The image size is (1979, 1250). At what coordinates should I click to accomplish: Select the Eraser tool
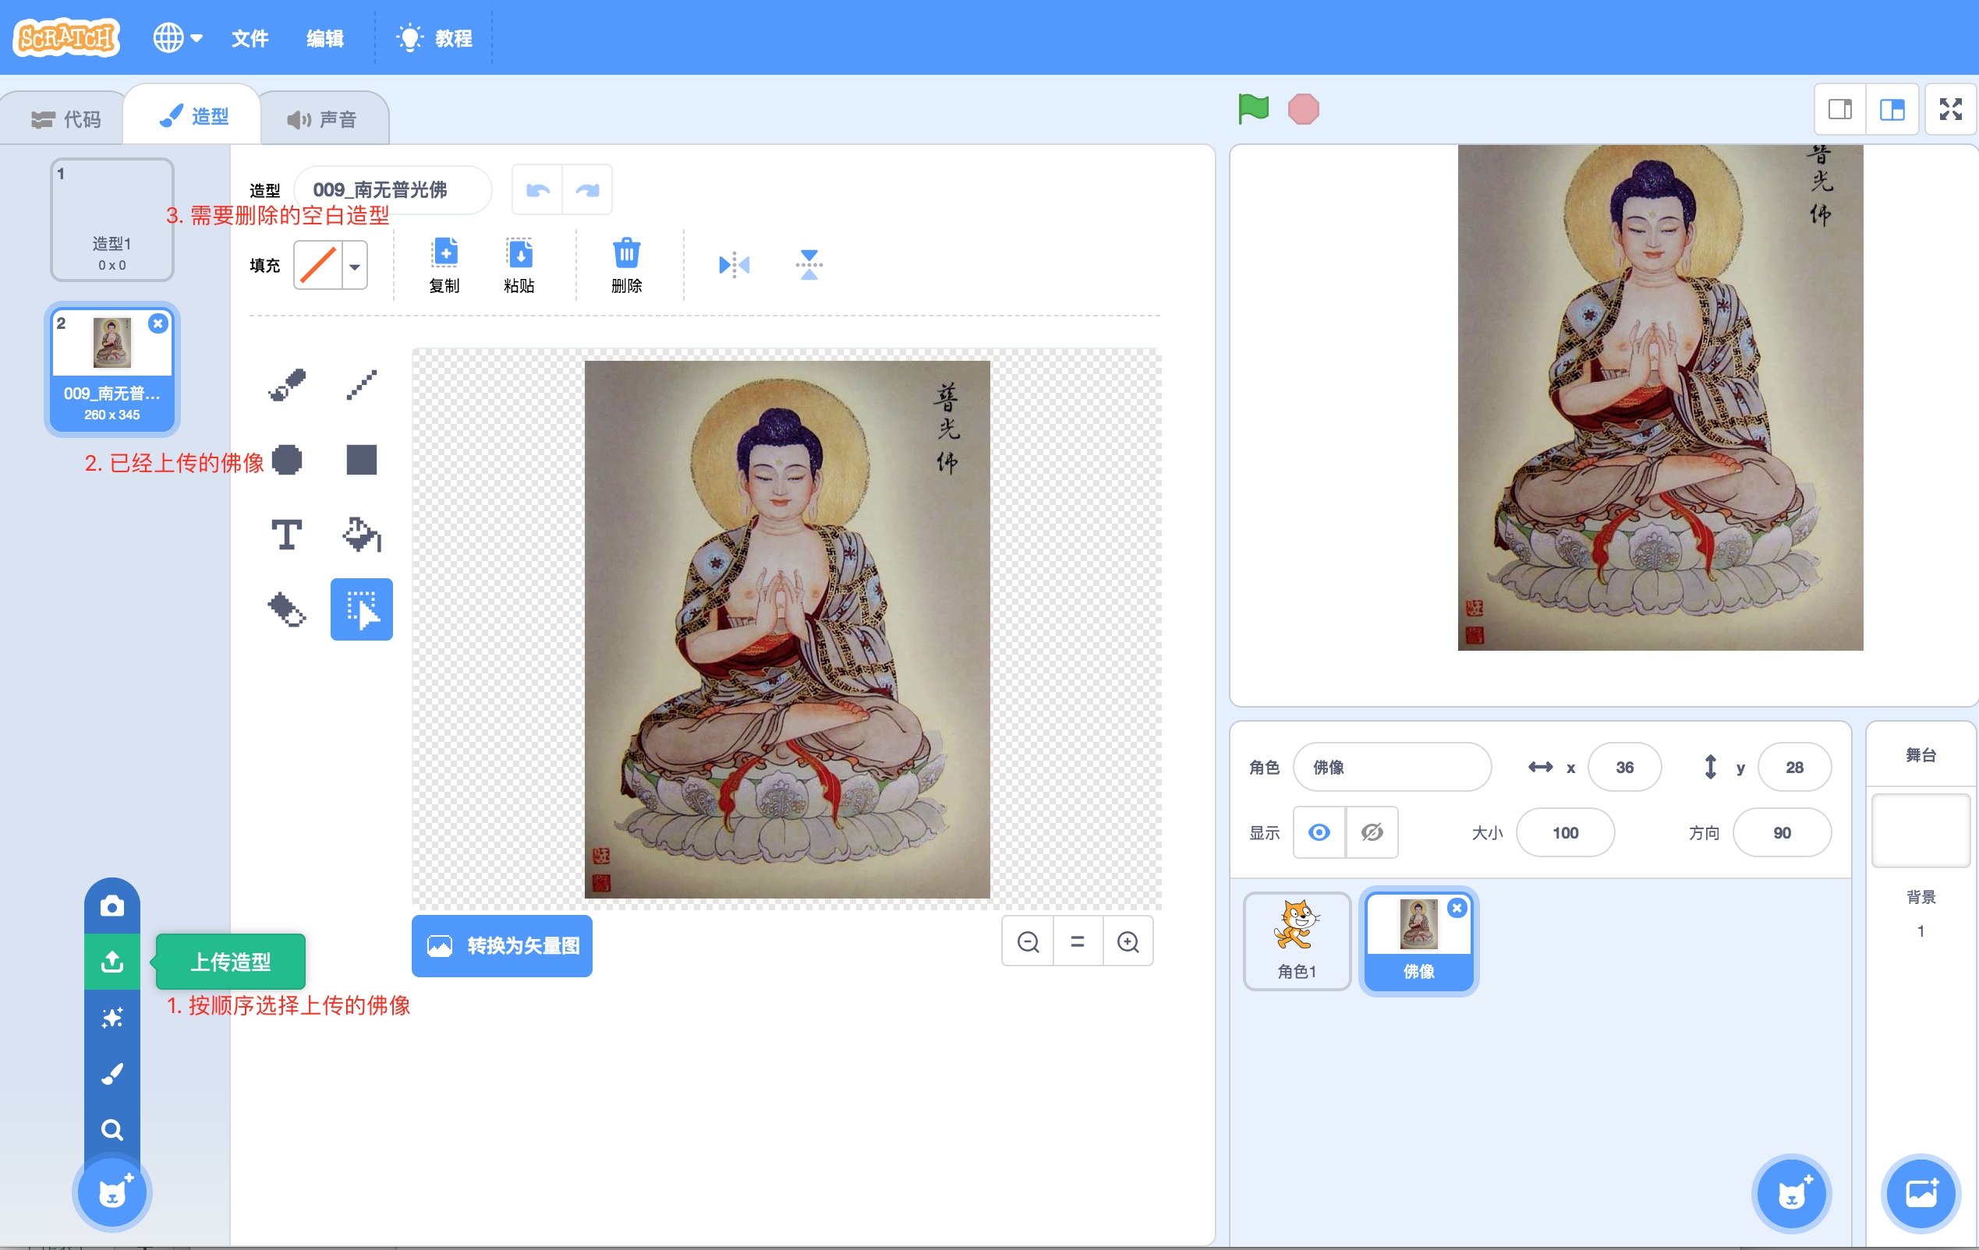(287, 609)
